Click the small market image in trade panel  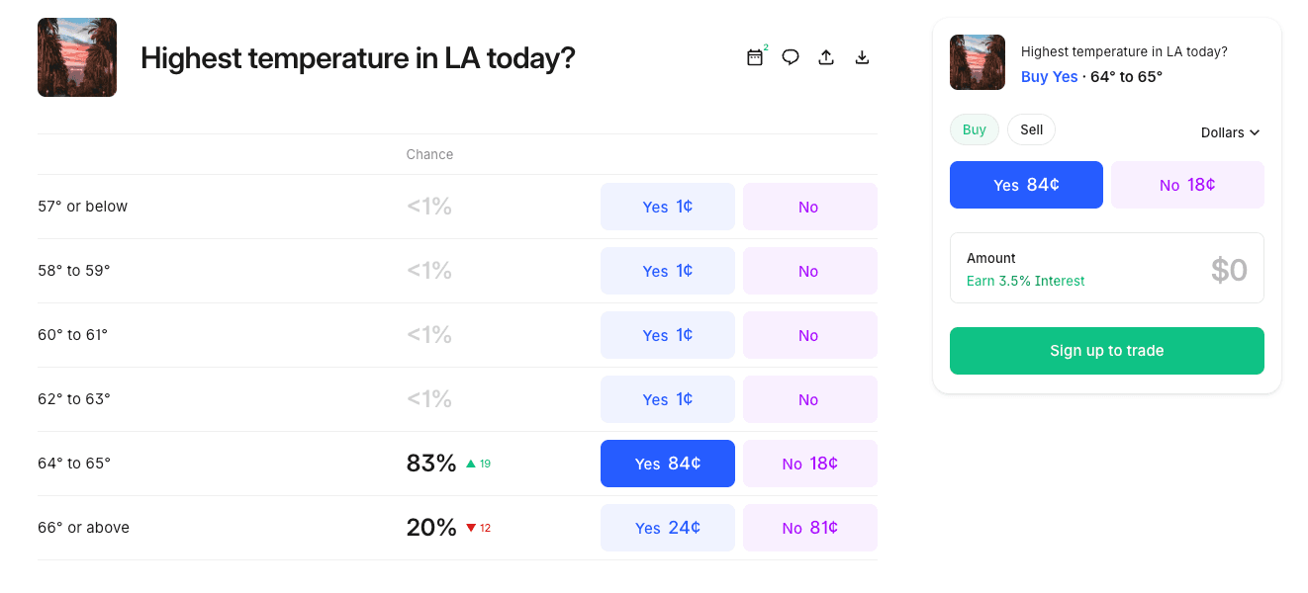click(977, 62)
